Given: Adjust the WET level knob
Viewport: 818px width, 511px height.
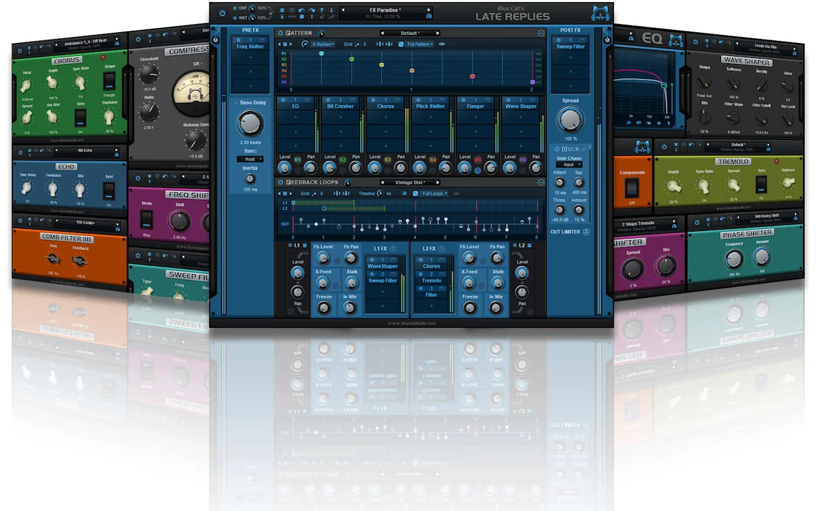Looking at the screenshot, I should click(x=252, y=18).
